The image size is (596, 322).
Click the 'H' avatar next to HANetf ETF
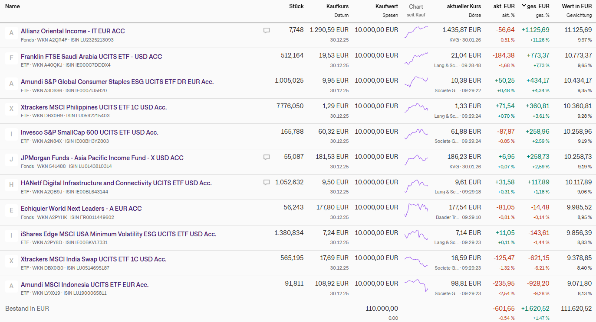[11, 185]
